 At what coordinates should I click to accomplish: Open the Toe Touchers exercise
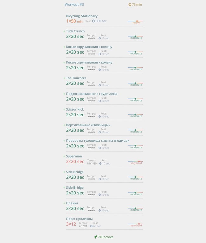(x=76, y=78)
